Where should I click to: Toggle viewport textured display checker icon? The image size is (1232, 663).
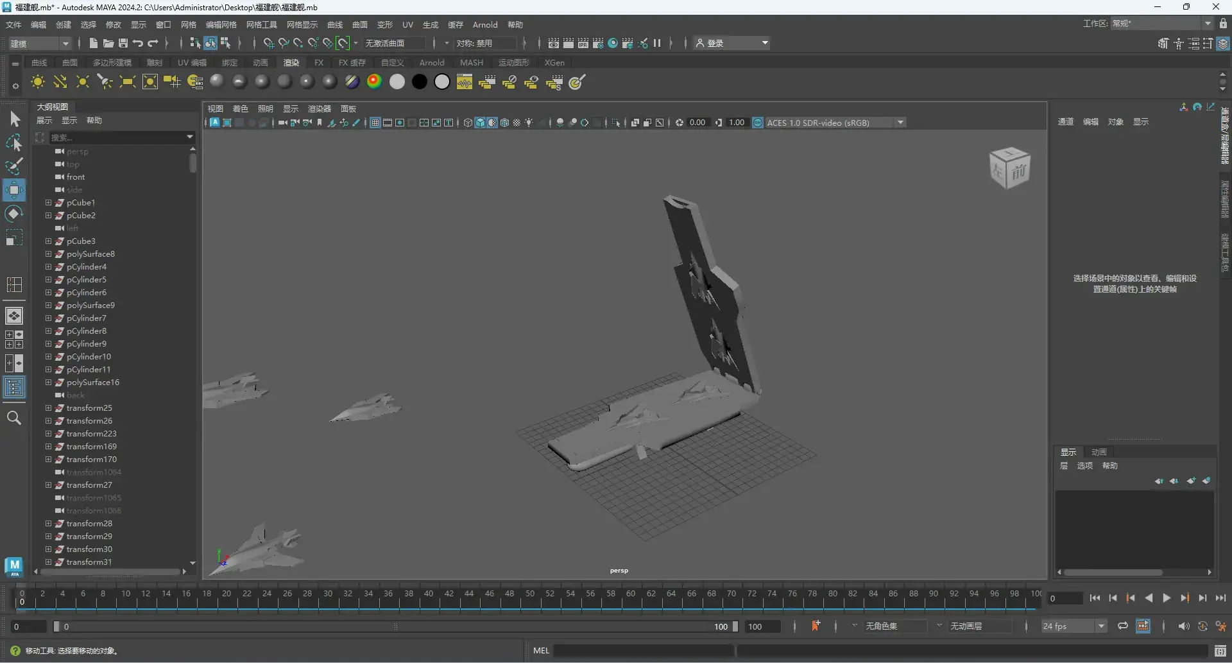[517, 123]
